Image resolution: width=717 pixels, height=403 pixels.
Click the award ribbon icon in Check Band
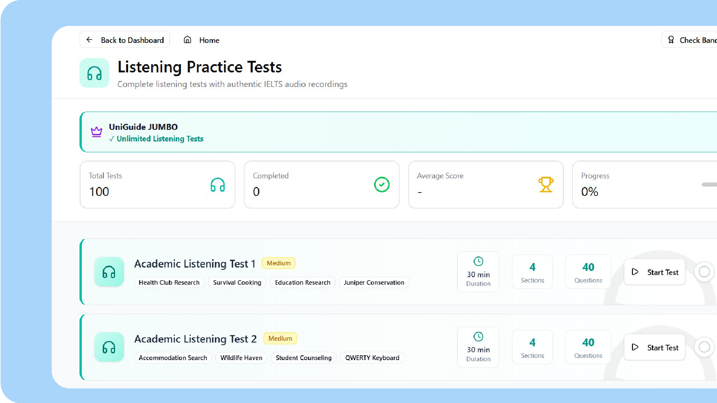671,40
